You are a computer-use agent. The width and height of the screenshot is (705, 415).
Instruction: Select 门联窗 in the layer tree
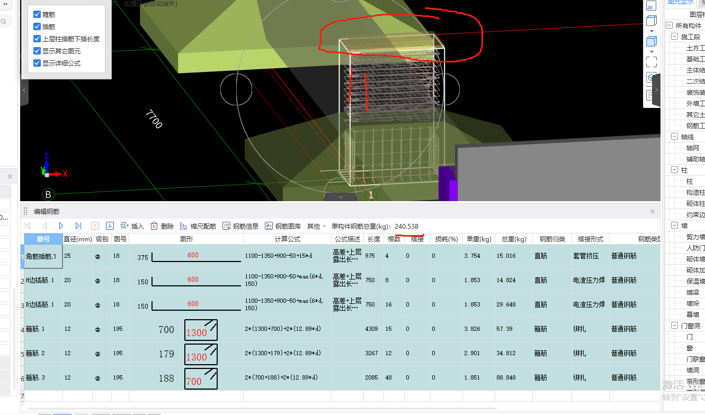[695, 359]
